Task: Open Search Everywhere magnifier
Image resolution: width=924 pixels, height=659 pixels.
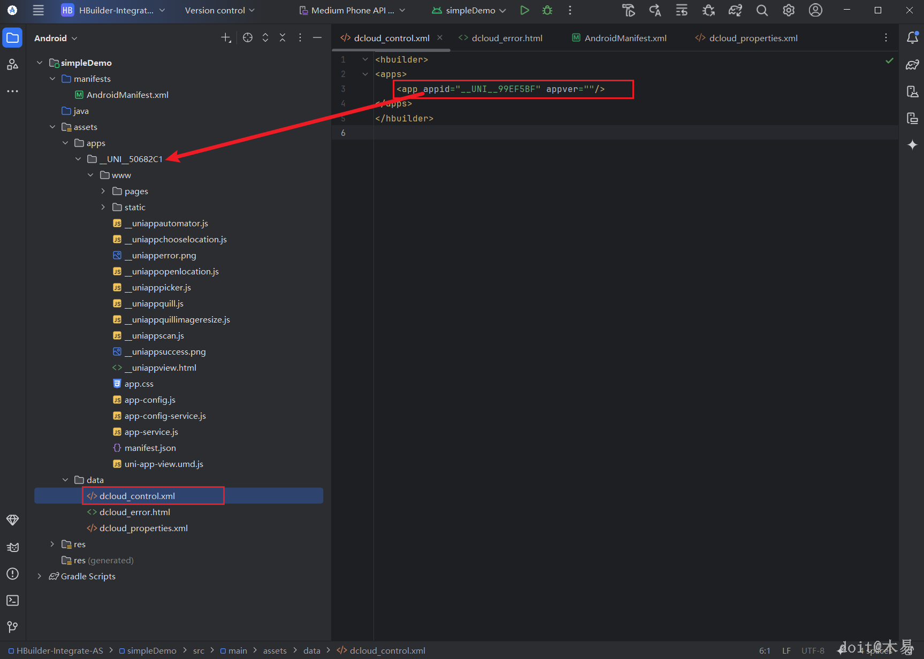Action: pyautogui.click(x=762, y=10)
